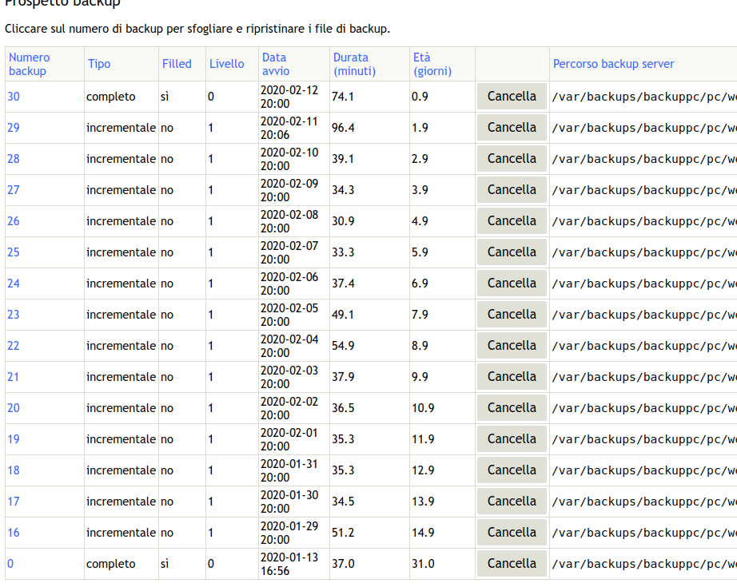Select the date 2020-01-13 16:56
Screen dimensions: 737x587
tap(289, 564)
